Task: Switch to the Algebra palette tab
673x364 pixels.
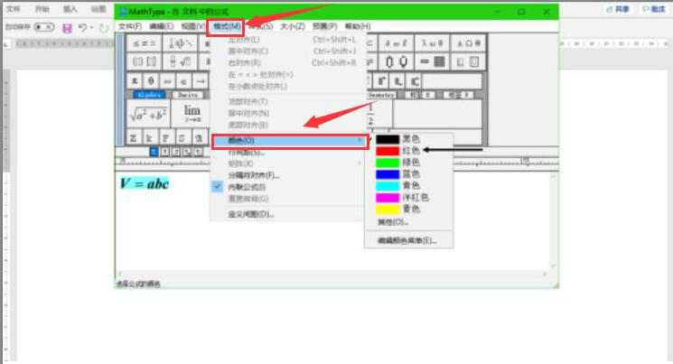Action: (149, 95)
